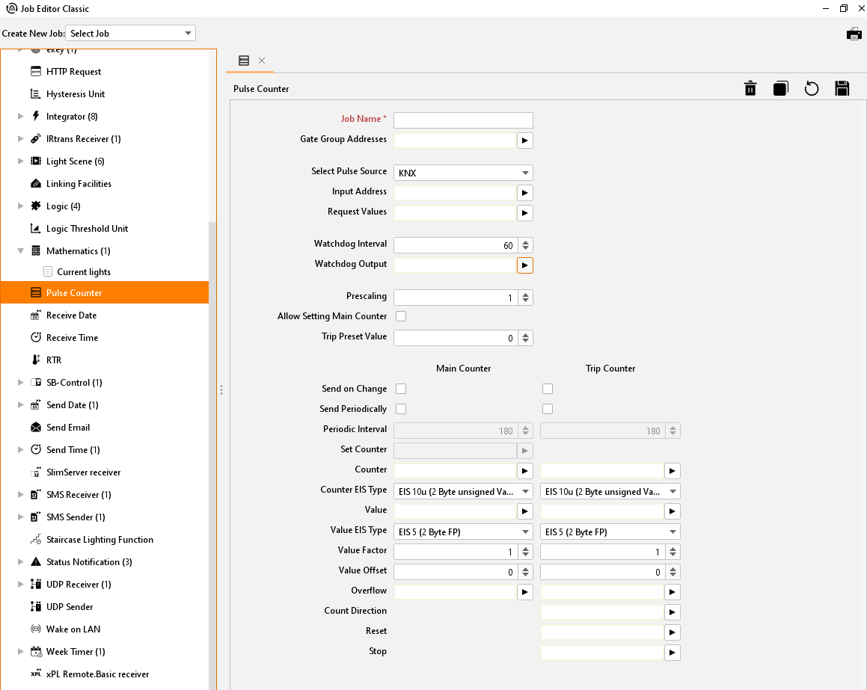Open Current lights job under Mathematics

click(84, 272)
